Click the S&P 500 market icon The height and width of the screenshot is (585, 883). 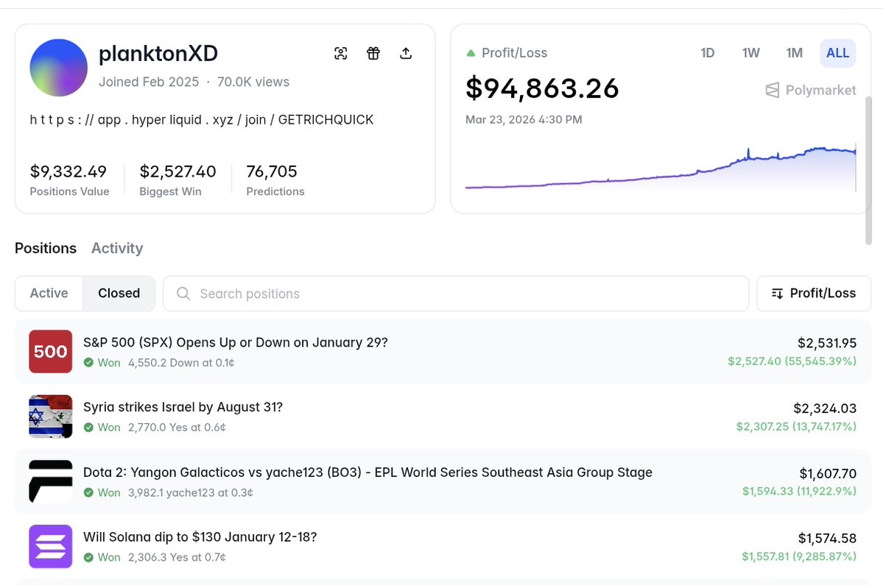pos(51,352)
